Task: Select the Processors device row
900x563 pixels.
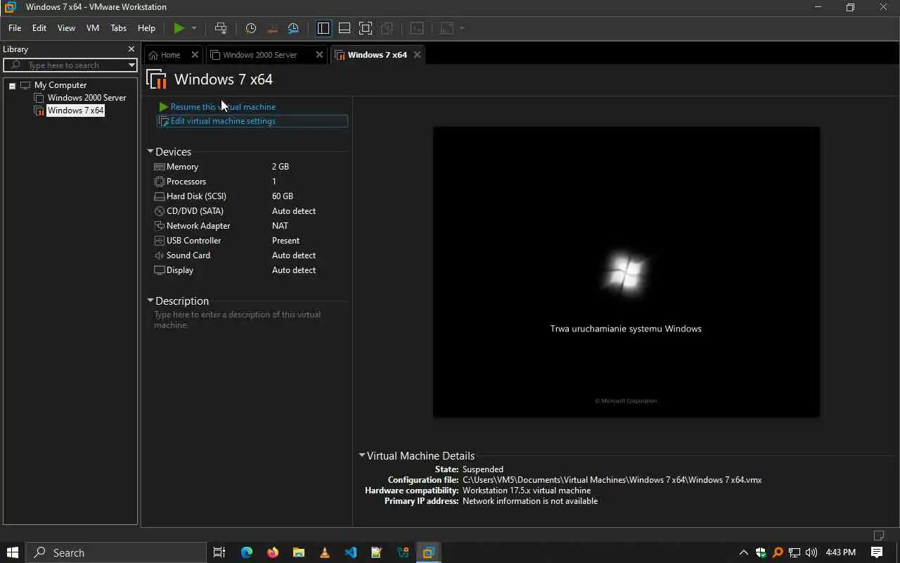Action: point(250,182)
